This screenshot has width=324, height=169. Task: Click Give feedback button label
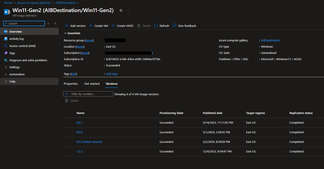coord(187,26)
